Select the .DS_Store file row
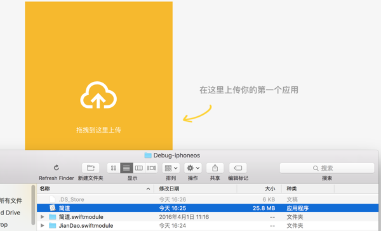The width and height of the screenshot is (381, 231). [208, 199]
